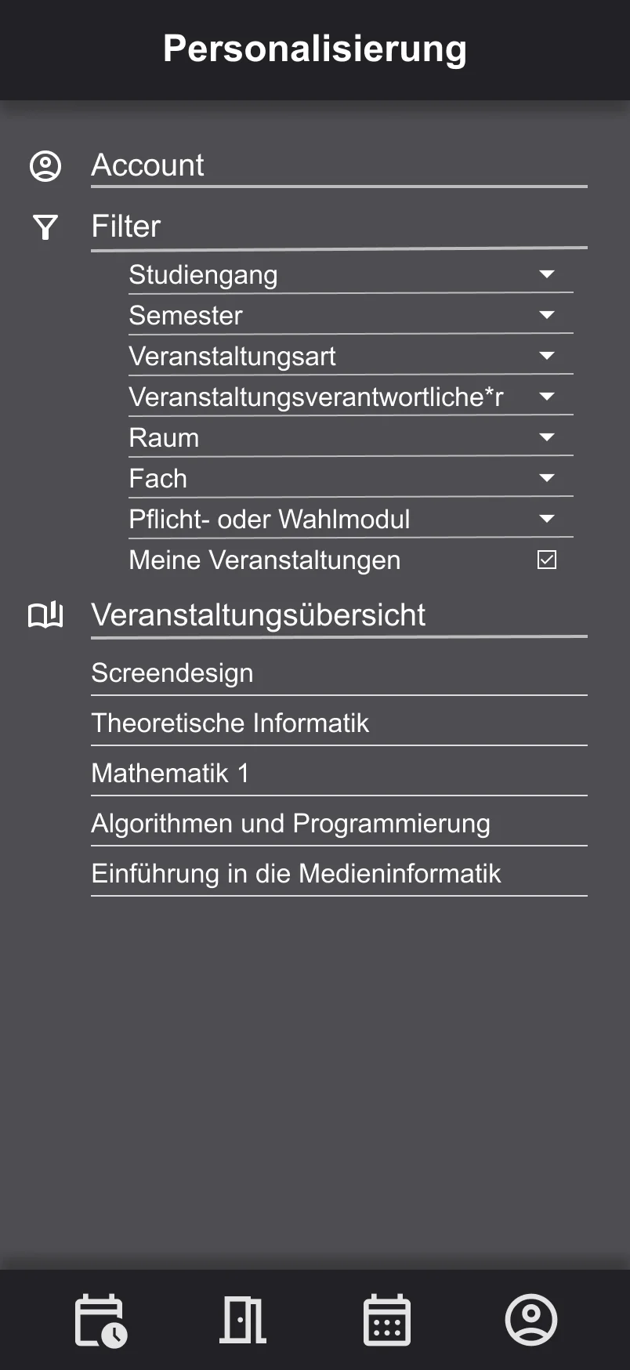The image size is (630, 1370).
Task: Select Algorithmen und Programmierung entry
Action: pos(291,824)
